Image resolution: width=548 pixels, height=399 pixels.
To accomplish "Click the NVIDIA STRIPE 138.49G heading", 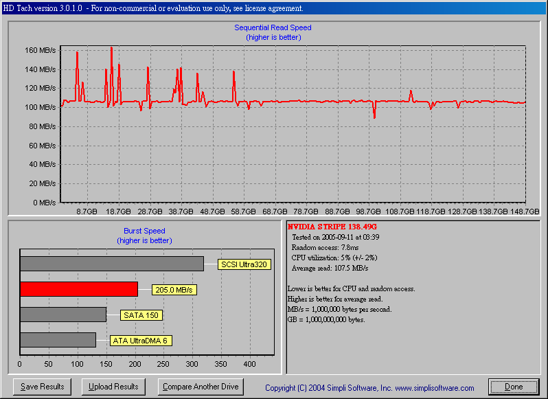I will point(332,227).
